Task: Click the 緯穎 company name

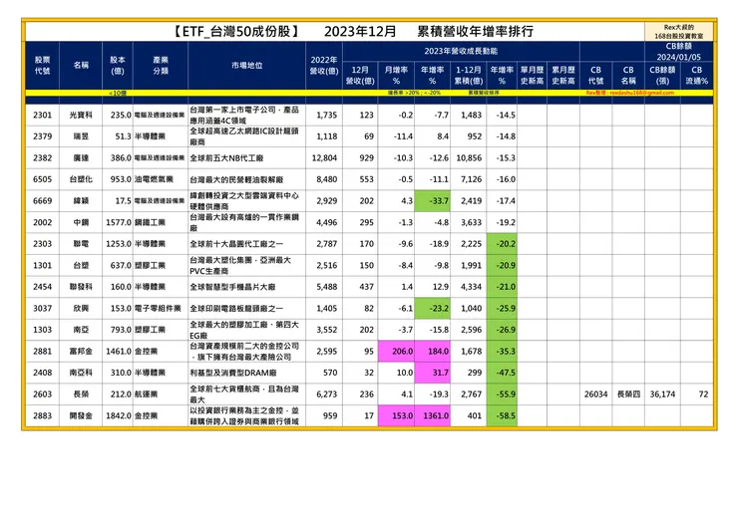Action: pos(81,201)
